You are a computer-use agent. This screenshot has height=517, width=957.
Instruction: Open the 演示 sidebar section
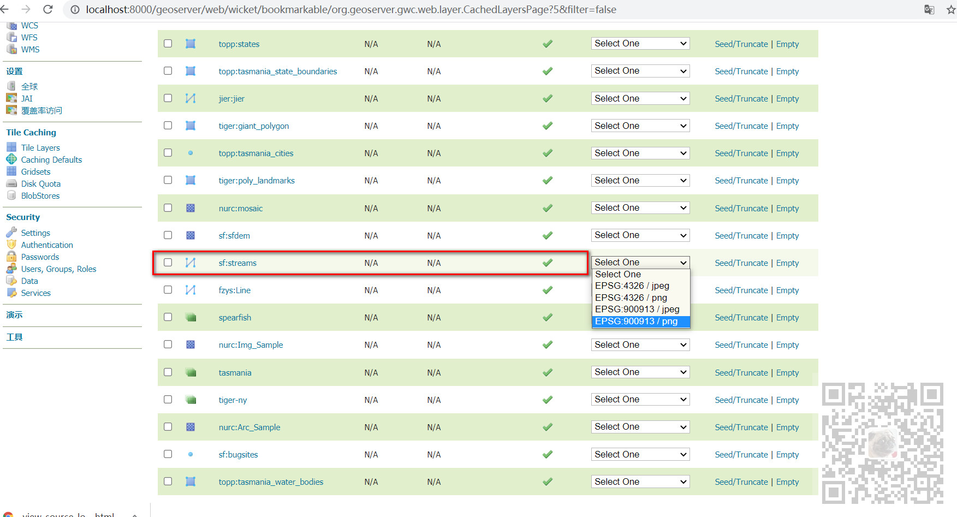[14, 315]
